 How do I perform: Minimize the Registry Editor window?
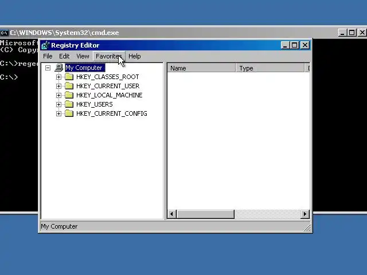pos(285,45)
